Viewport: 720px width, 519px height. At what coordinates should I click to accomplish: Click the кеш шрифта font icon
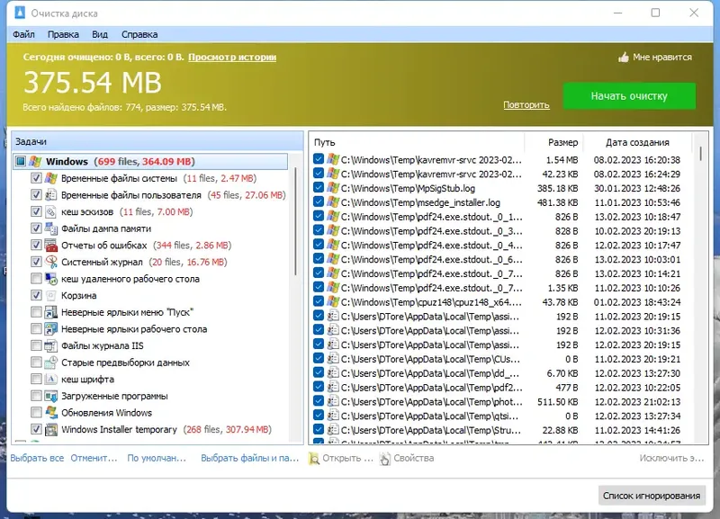[51, 380]
